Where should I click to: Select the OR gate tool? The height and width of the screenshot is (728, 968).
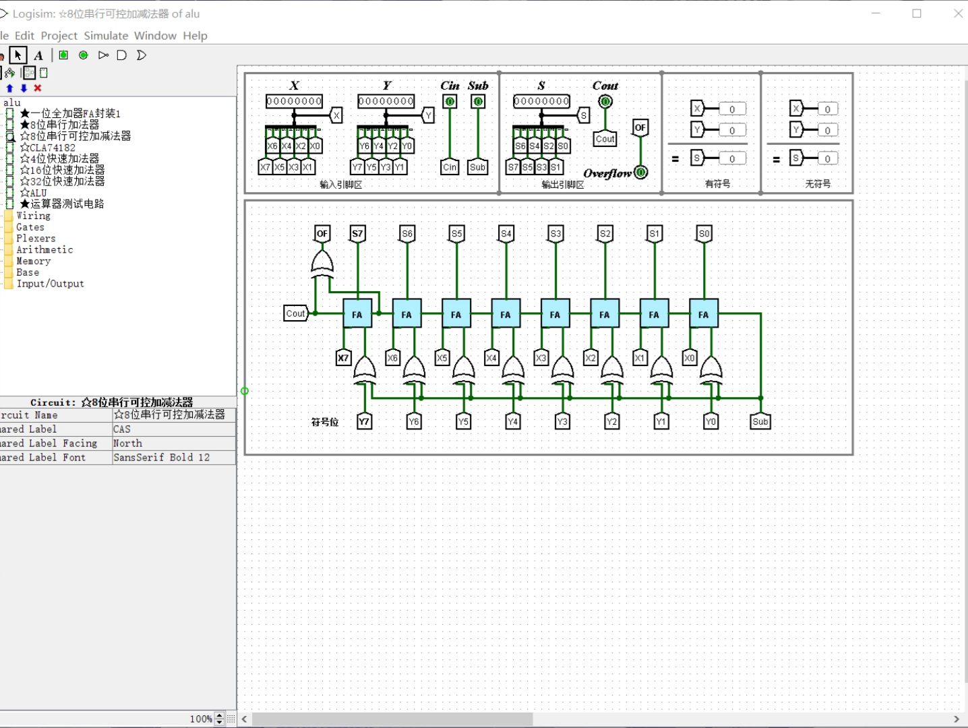click(142, 55)
